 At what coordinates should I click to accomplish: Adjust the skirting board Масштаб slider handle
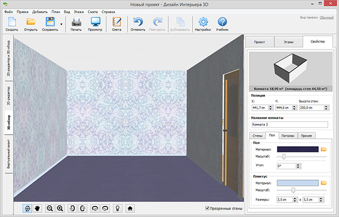(x=293, y=190)
